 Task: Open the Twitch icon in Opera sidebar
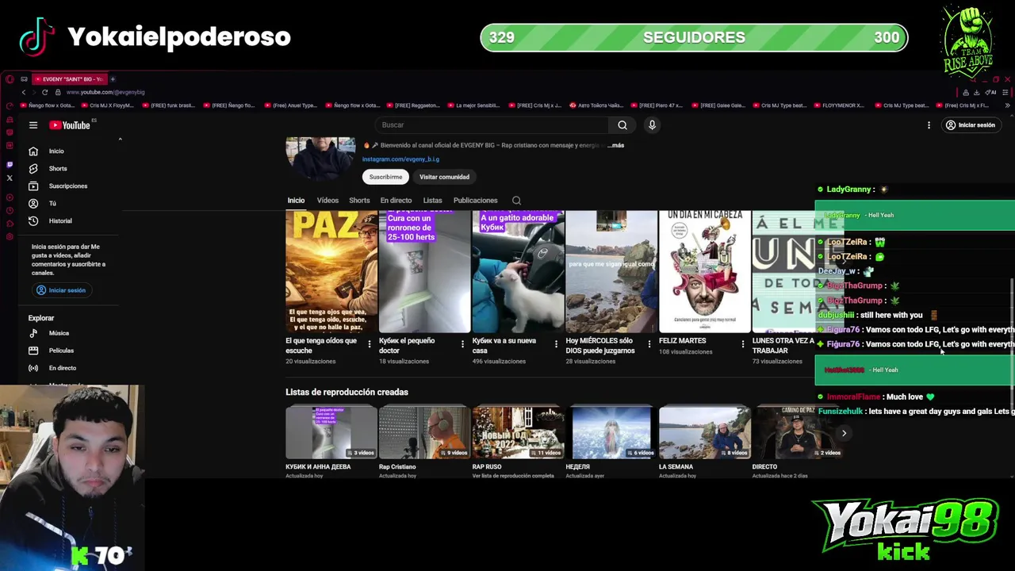pos(10,164)
